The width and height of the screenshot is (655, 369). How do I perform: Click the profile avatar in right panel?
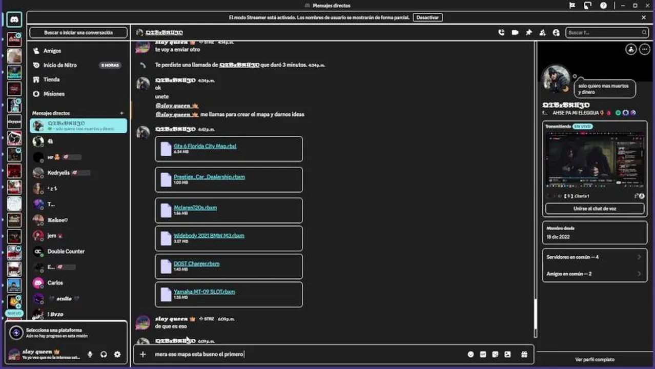[x=556, y=79]
